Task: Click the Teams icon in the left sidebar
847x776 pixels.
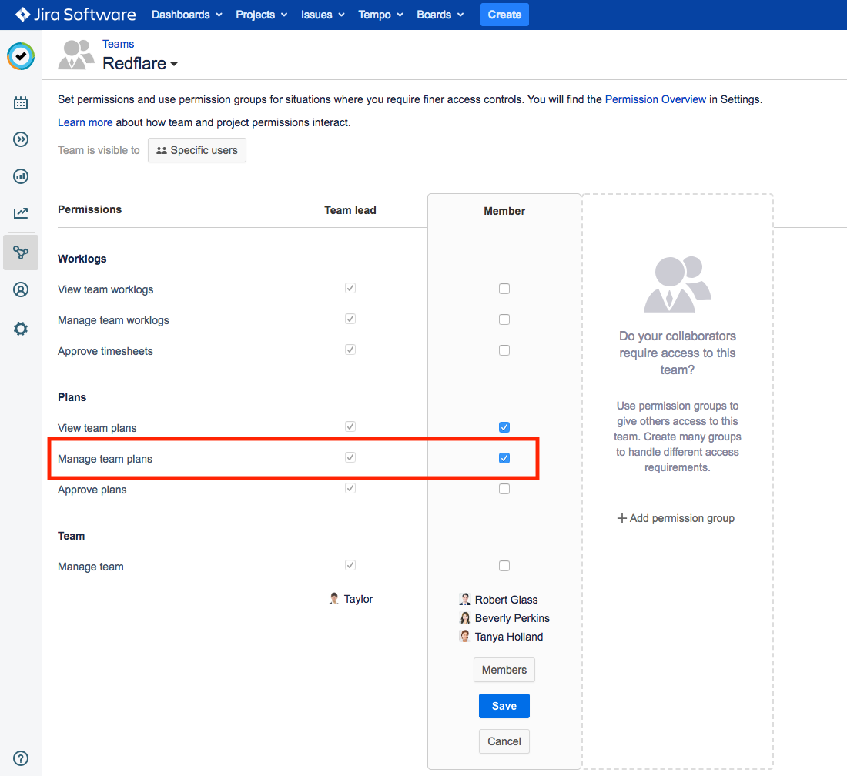Action: 21,252
